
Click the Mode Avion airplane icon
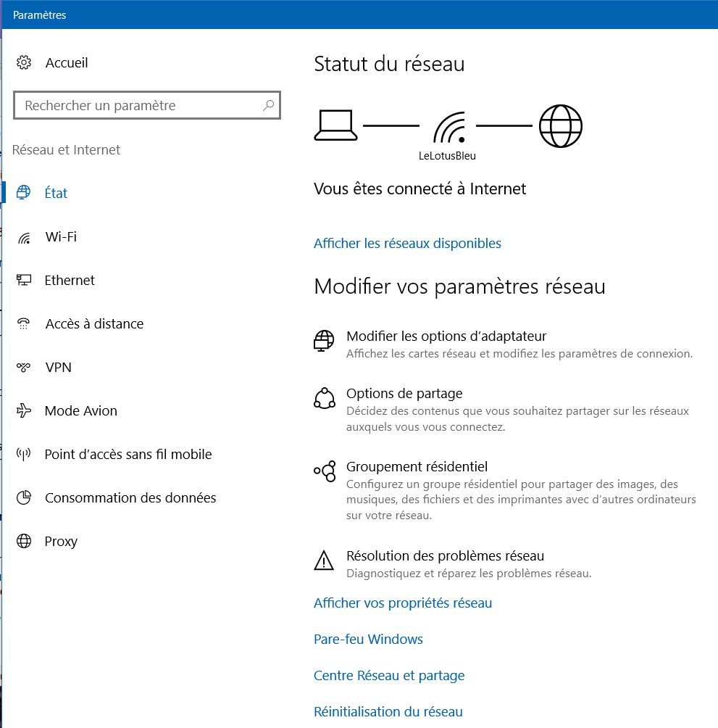pos(24,410)
